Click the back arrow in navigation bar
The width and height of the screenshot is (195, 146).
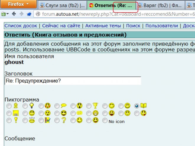pyautogui.click(x=14, y=14)
